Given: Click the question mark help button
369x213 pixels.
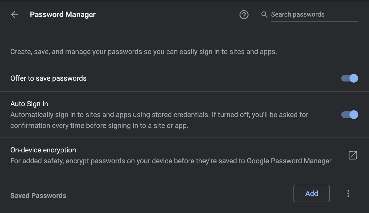Looking at the screenshot, I should (244, 15).
